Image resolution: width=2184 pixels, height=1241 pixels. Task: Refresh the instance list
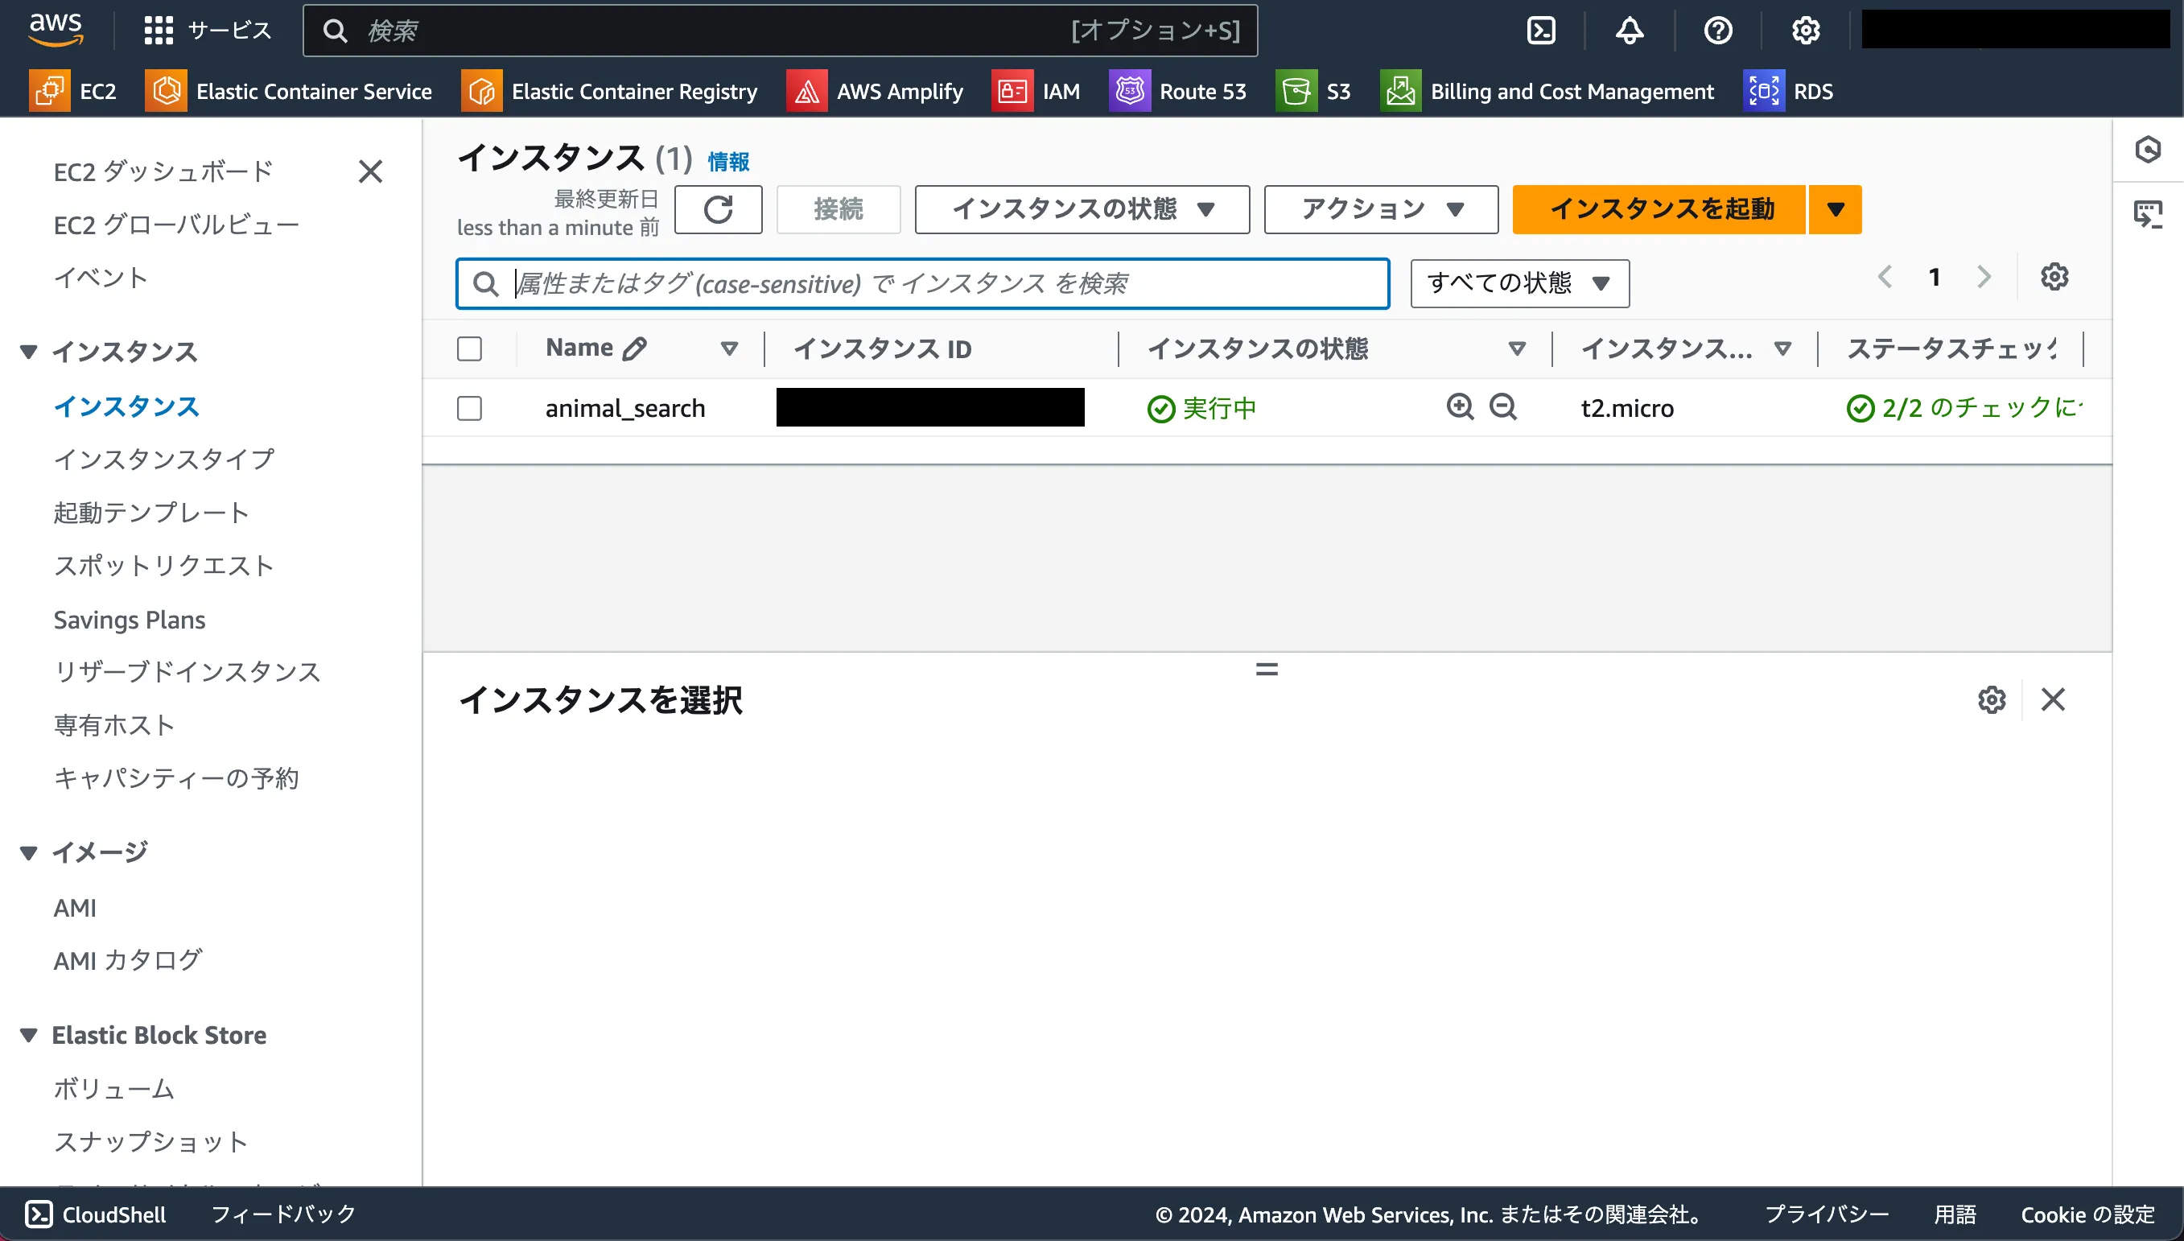click(x=719, y=208)
